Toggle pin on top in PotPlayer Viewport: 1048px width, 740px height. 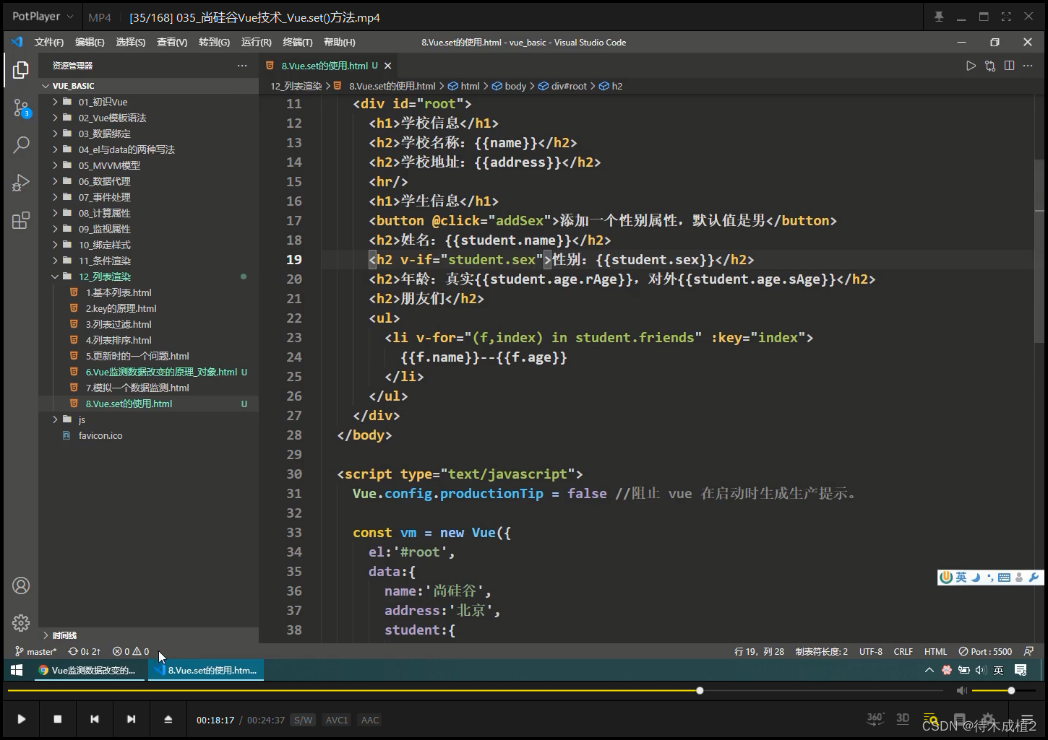(939, 17)
